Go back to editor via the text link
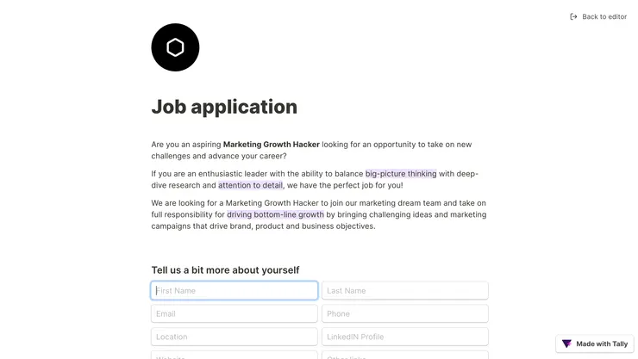 click(604, 16)
